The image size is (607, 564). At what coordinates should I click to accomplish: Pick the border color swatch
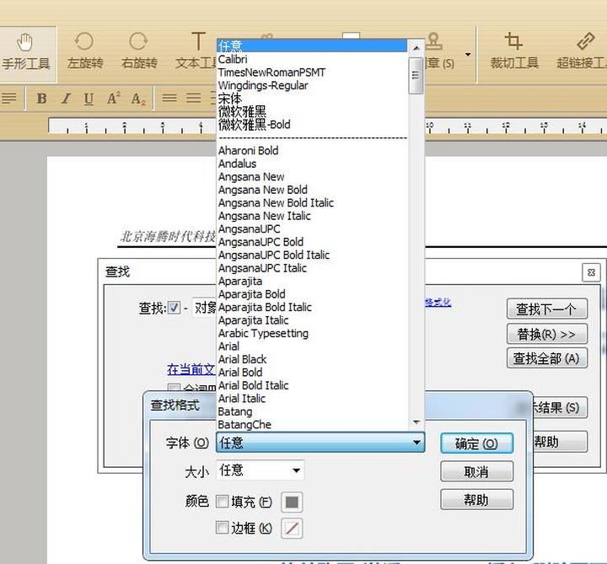pos(292,528)
